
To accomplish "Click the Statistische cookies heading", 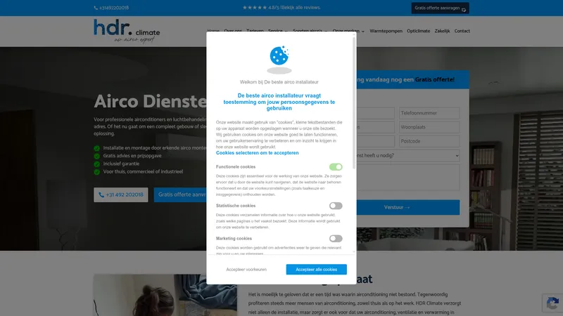I will pos(236,206).
